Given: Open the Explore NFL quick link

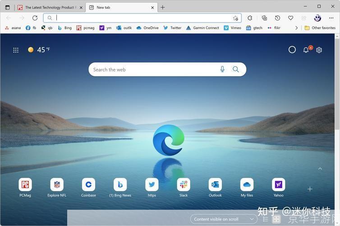Looking at the screenshot, I should click(57, 187).
